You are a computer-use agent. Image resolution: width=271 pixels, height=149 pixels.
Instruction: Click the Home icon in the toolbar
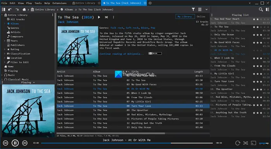tap(24, 10)
